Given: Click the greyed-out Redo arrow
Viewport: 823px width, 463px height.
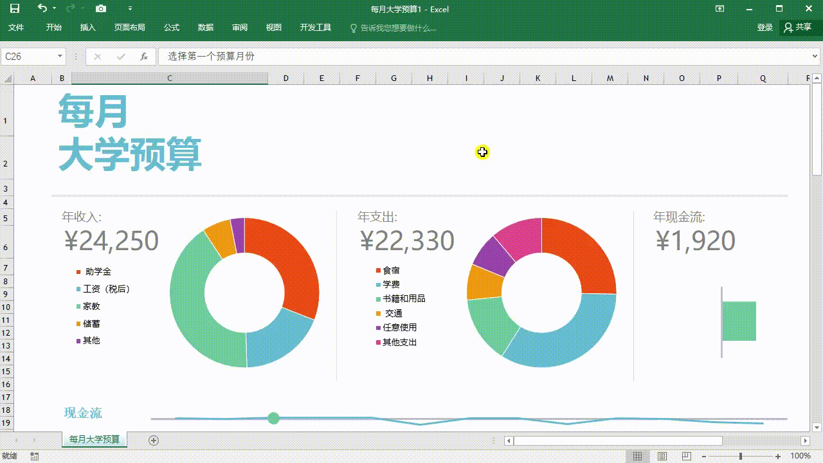Looking at the screenshot, I should [70, 8].
